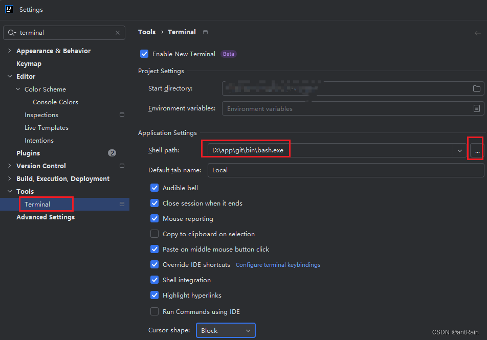Select Console Colors settings page

pos(55,102)
